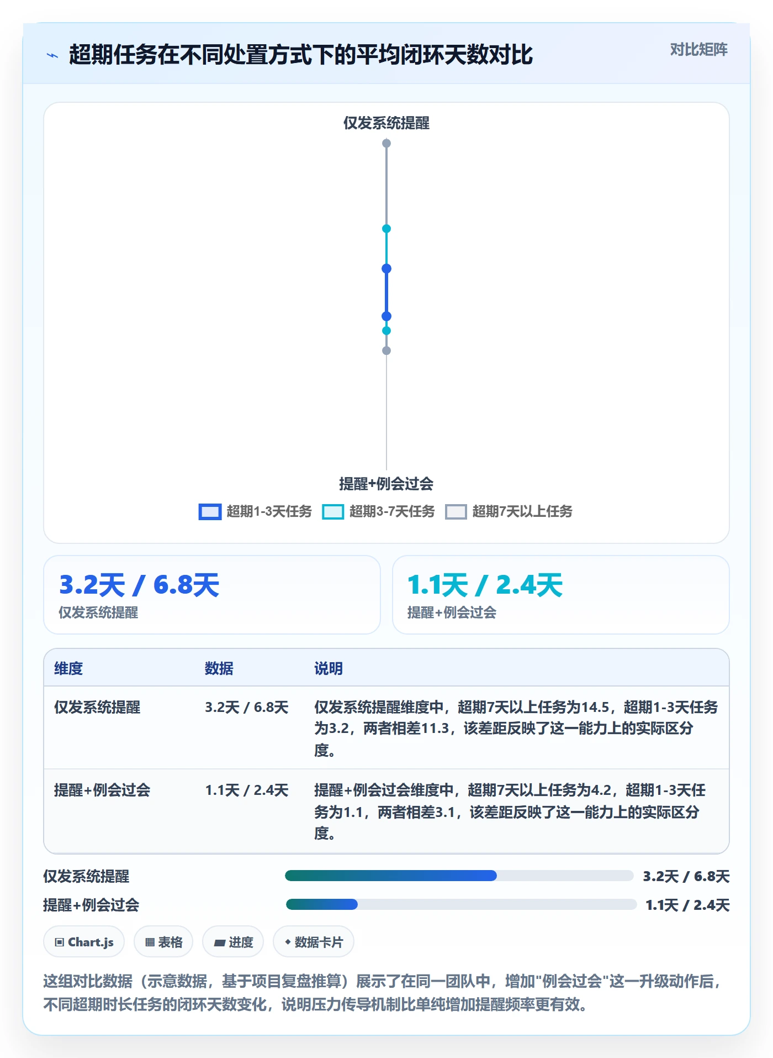Click the 提醒+例会过会 axis label below the chart
Viewport: 773px width, 1058px height.
(386, 484)
